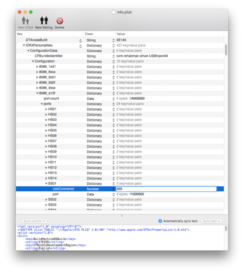Expand the 8086_8xxx entry

point(37,72)
